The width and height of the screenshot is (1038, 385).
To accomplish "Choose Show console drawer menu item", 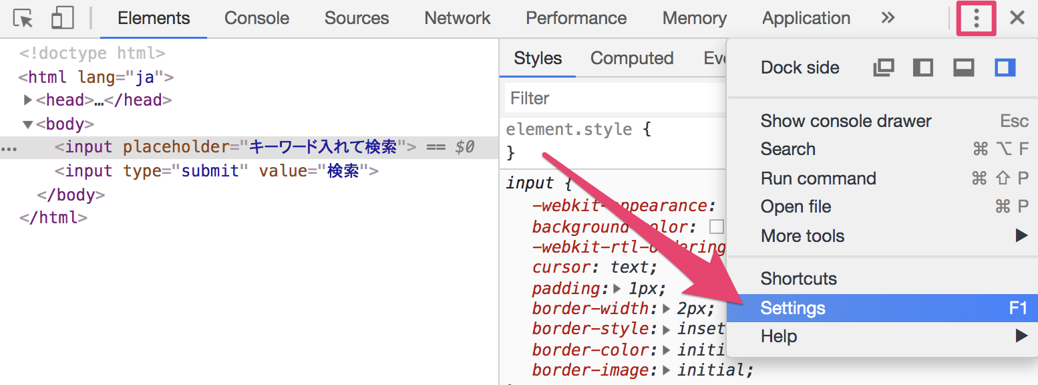I will (x=846, y=121).
